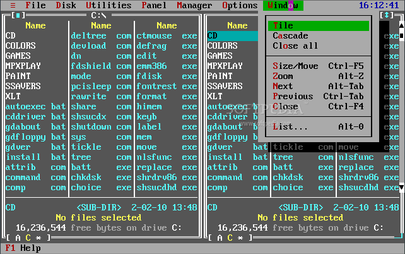The width and height of the screenshot is (405, 254).
Task: Select shsucdhd exe in left panel
Action: pyautogui.click(x=167, y=187)
